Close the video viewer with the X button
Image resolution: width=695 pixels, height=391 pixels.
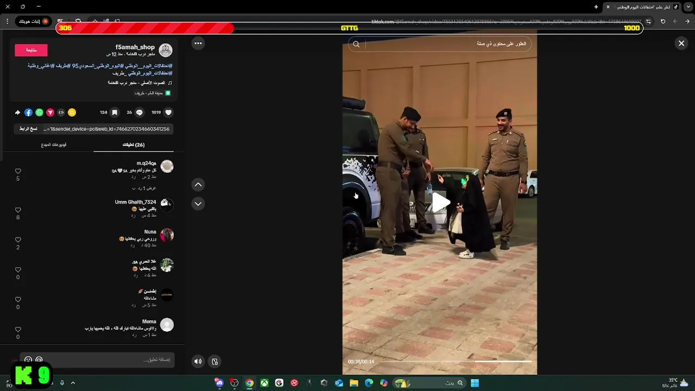pyautogui.click(x=681, y=43)
